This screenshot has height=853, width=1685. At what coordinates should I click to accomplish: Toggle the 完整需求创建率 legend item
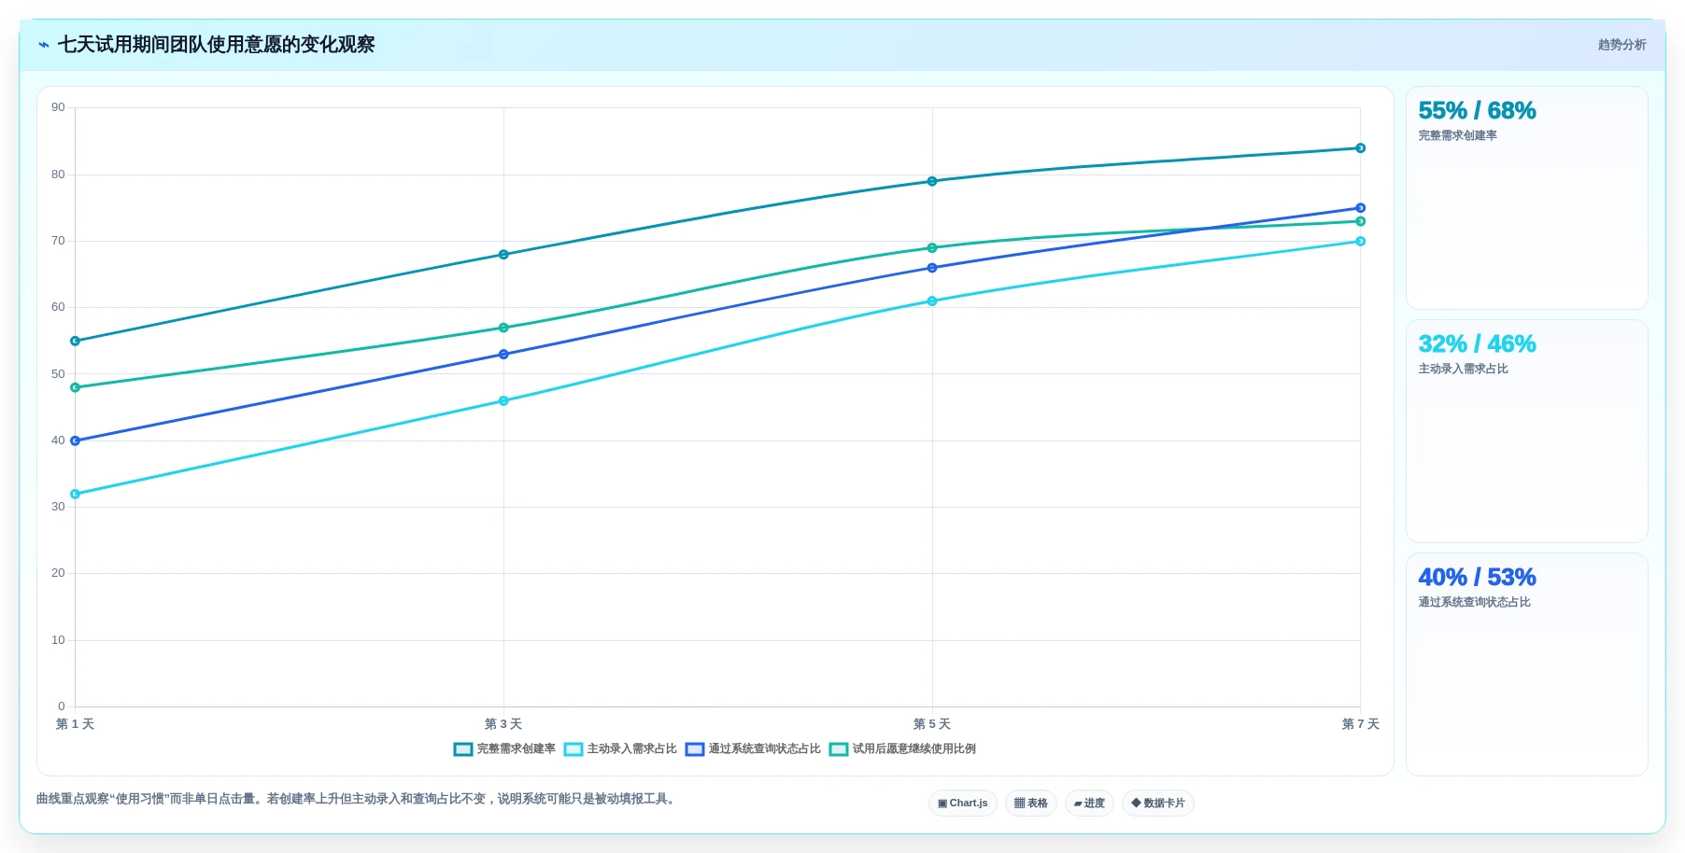[504, 748]
